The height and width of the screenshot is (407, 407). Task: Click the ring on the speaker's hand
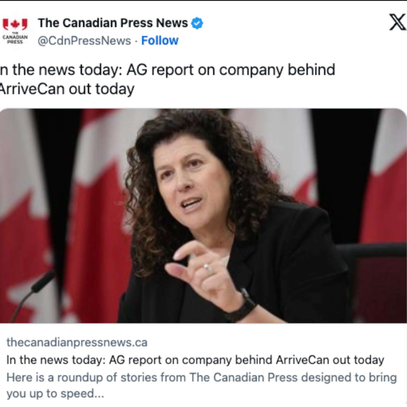[207, 268]
